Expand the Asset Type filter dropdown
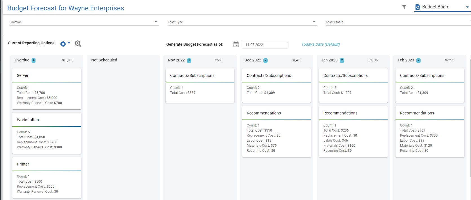 pyautogui.click(x=242, y=22)
